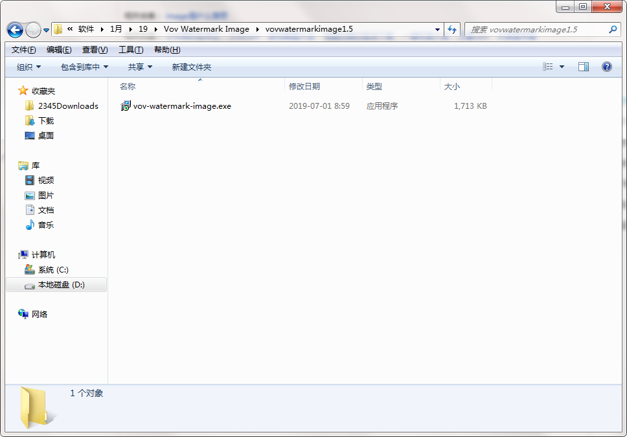Click the 桌面 desktop icon

pyautogui.click(x=30, y=135)
